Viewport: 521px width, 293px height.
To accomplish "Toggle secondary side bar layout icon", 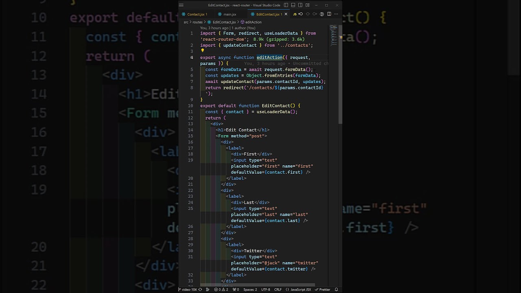I will pos(300,5).
